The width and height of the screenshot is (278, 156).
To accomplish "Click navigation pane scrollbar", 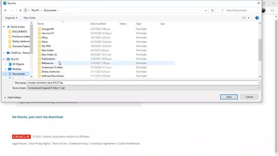I will [x=31, y=39].
